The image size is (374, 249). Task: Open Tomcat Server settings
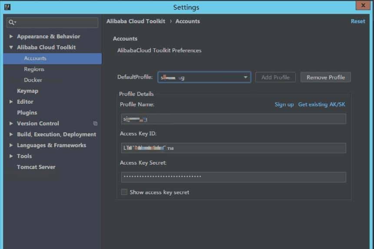point(36,167)
